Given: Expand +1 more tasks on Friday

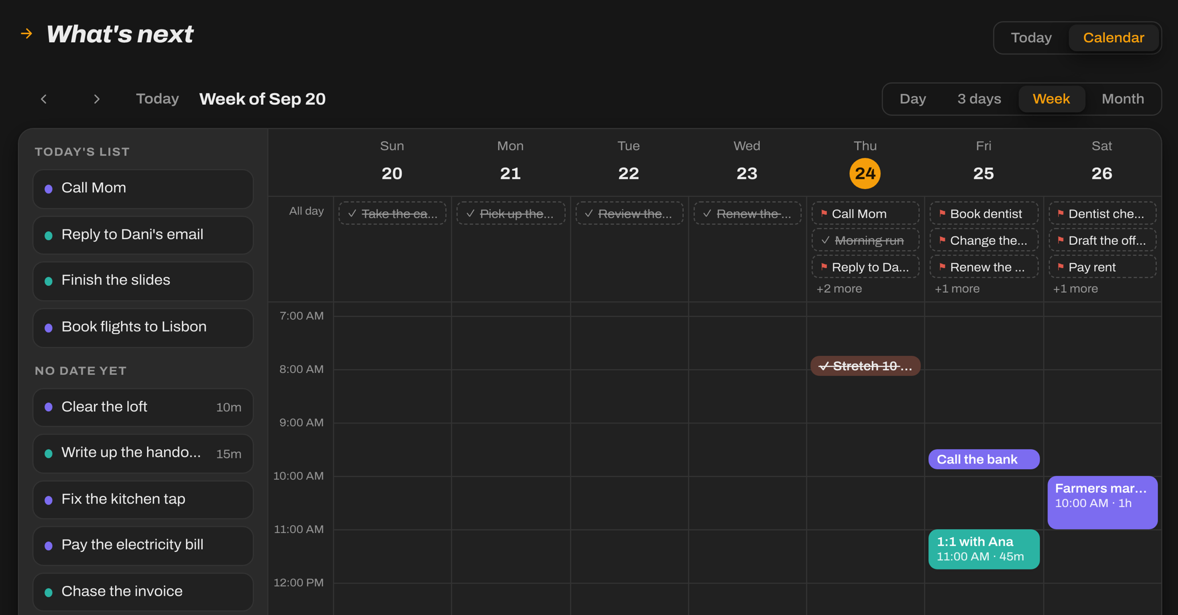Looking at the screenshot, I should point(957,289).
